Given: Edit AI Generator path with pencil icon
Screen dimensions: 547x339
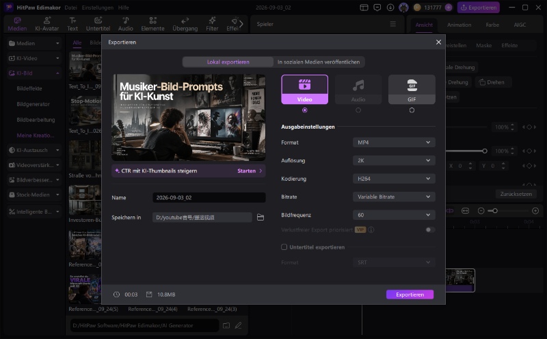Looking at the screenshot, I should tap(238, 325).
